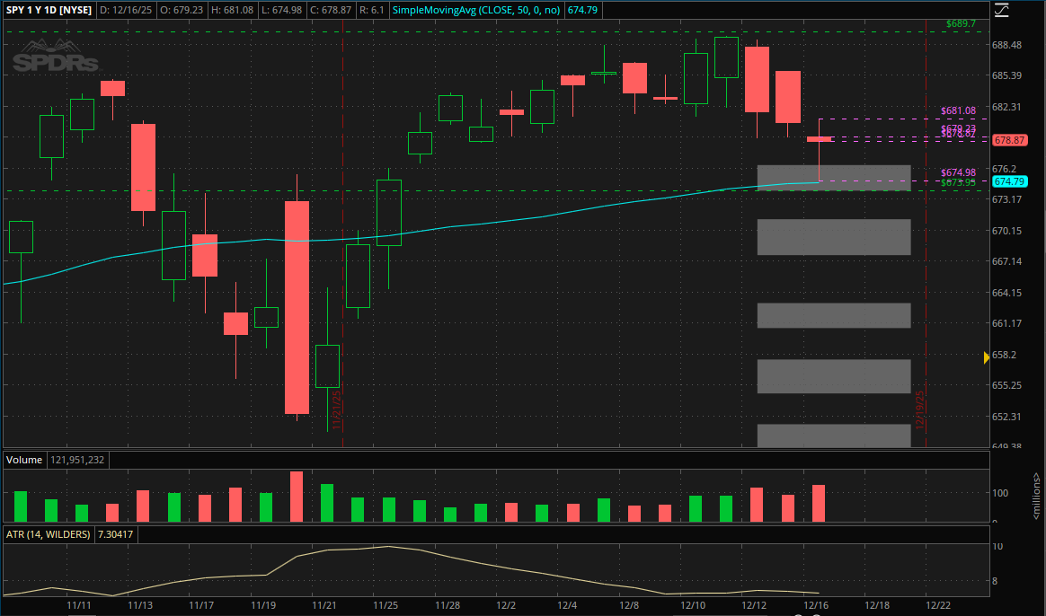Viewport: 1046px width, 616px height.
Task: Click the Volume panel label
Action: tap(23, 460)
